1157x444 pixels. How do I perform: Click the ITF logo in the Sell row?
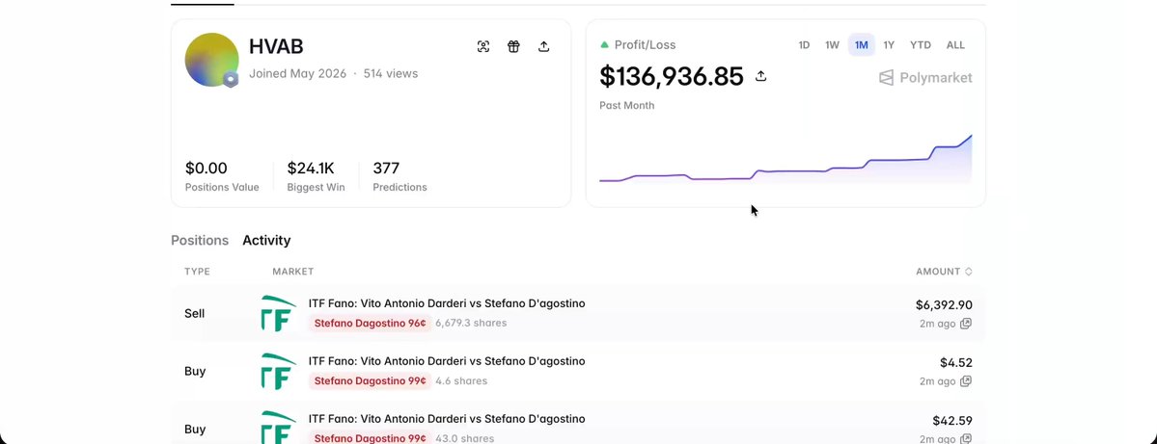point(279,314)
